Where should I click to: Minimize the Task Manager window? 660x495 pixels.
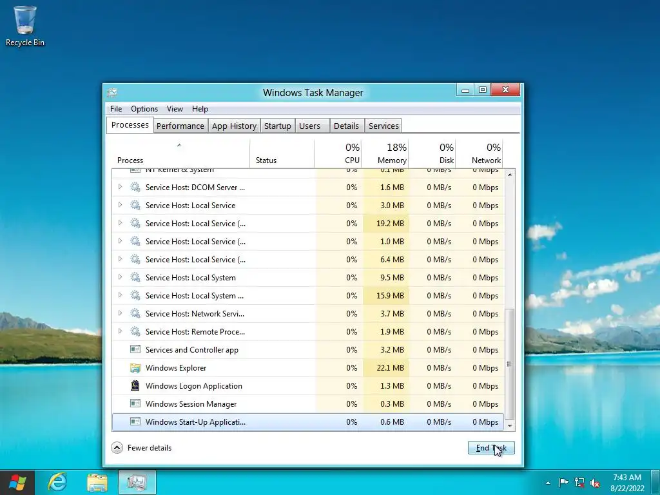(x=465, y=90)
